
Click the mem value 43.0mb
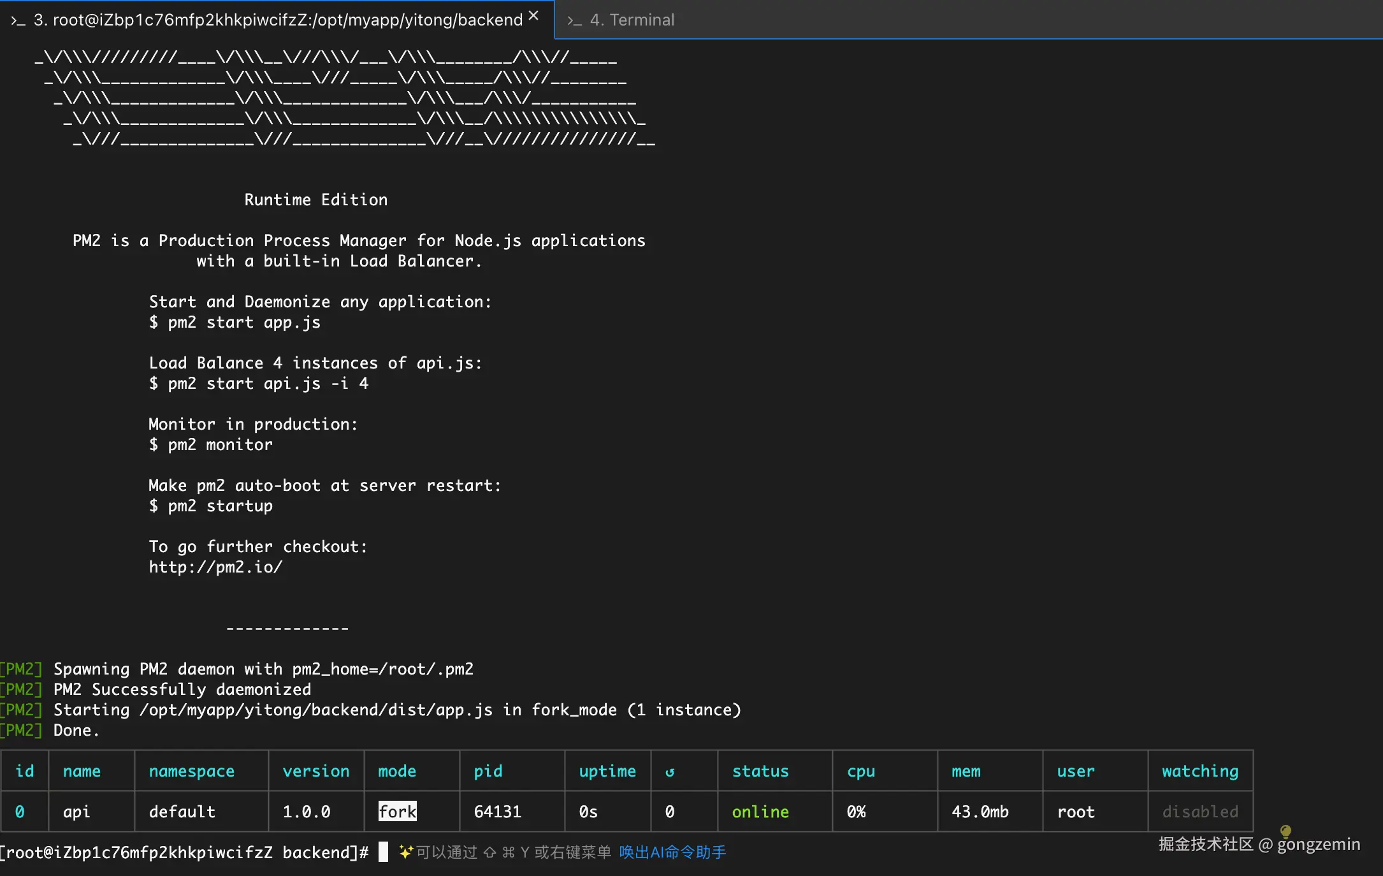click(x=980, y=812)
